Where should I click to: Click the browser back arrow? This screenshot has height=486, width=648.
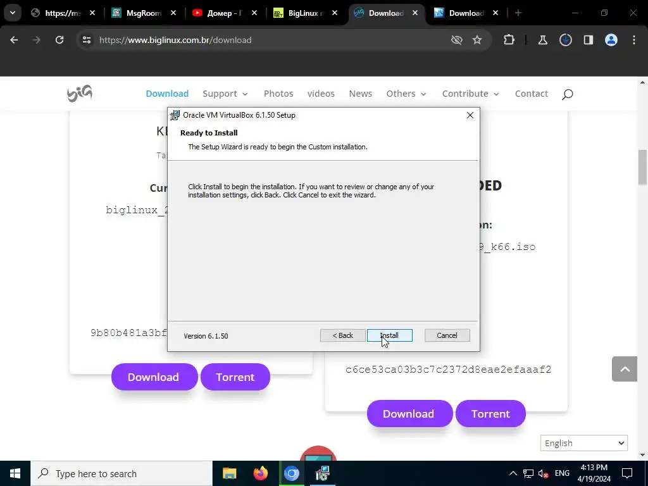click(x=14, y=40)
